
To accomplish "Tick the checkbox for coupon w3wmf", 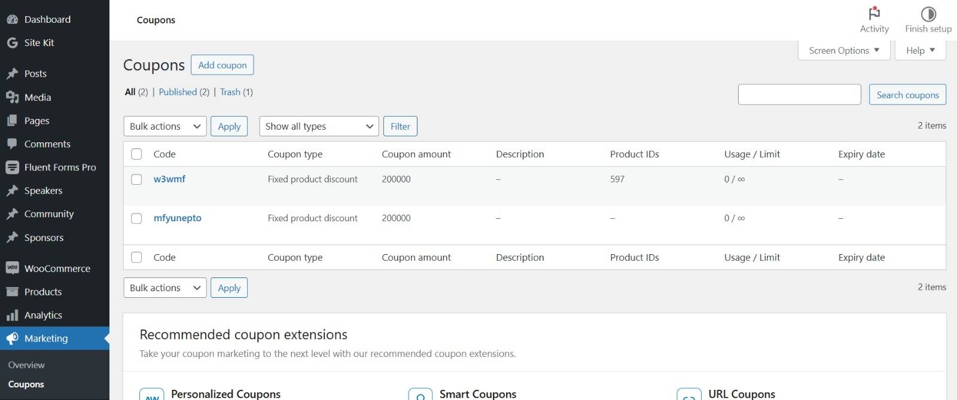I will coord(136,179).
